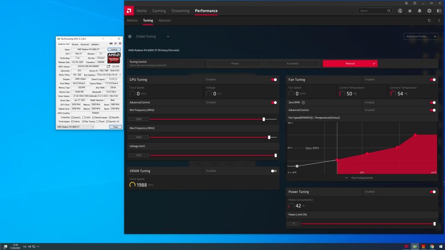Image resolution: width=445 pixels, height=250 pixels.
Task: Select Manual tuning control
Action: pos(350,63)
